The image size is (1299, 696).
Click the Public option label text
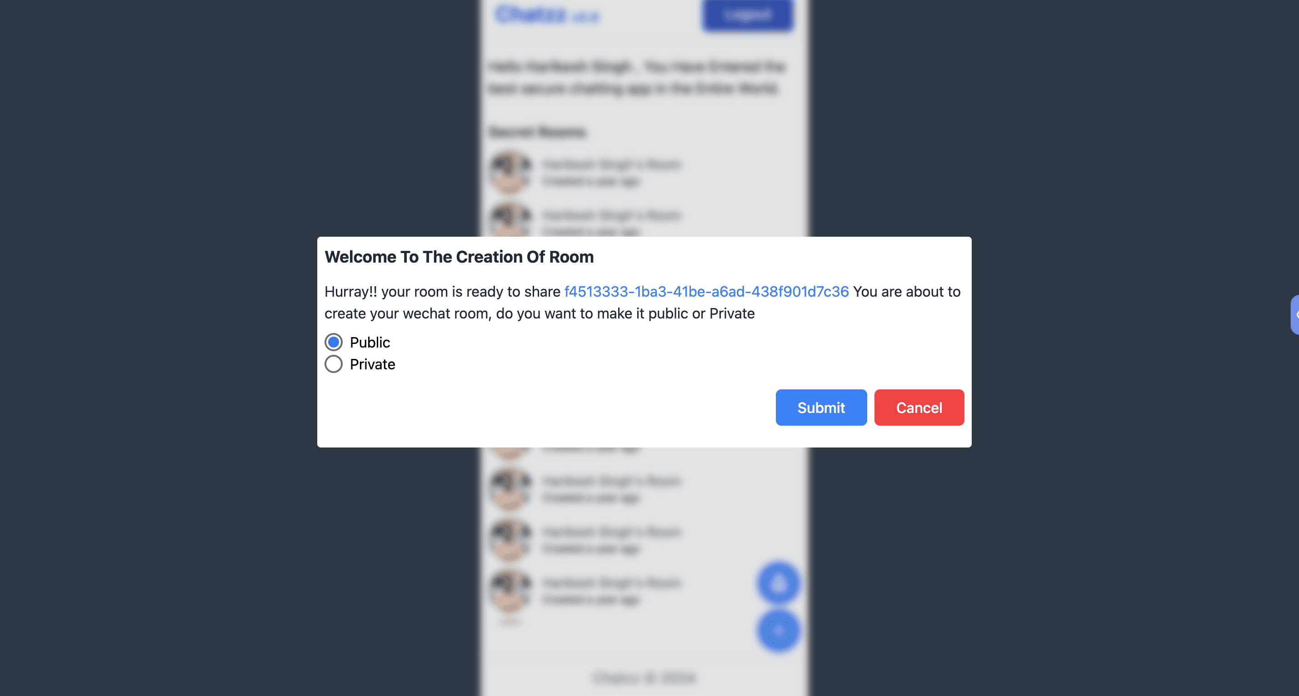[370, 342]
